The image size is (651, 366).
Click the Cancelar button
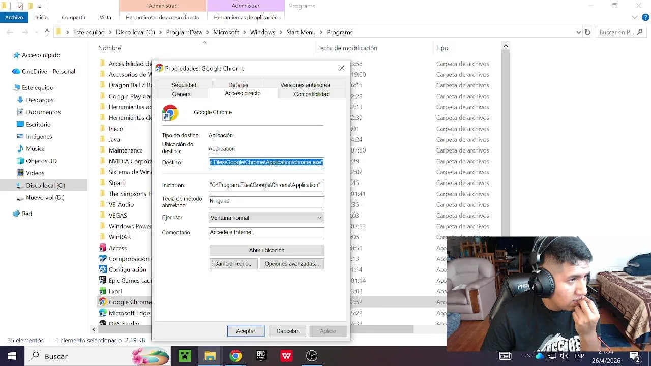287,331
